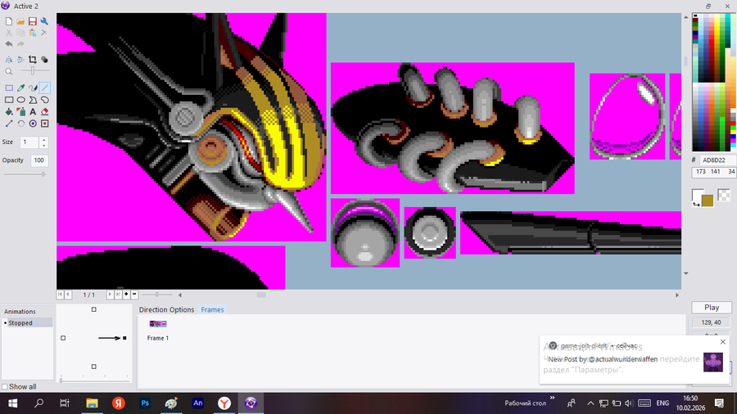Open the wrench Options icon
Image resolution: width=737 pixels, height=414 pixels.
click(44, 21)
